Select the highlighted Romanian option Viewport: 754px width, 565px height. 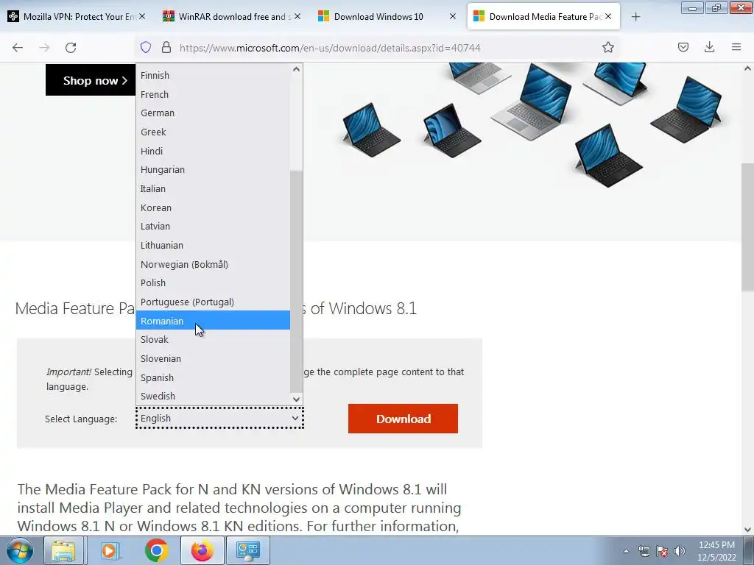[x=213, y=321]
